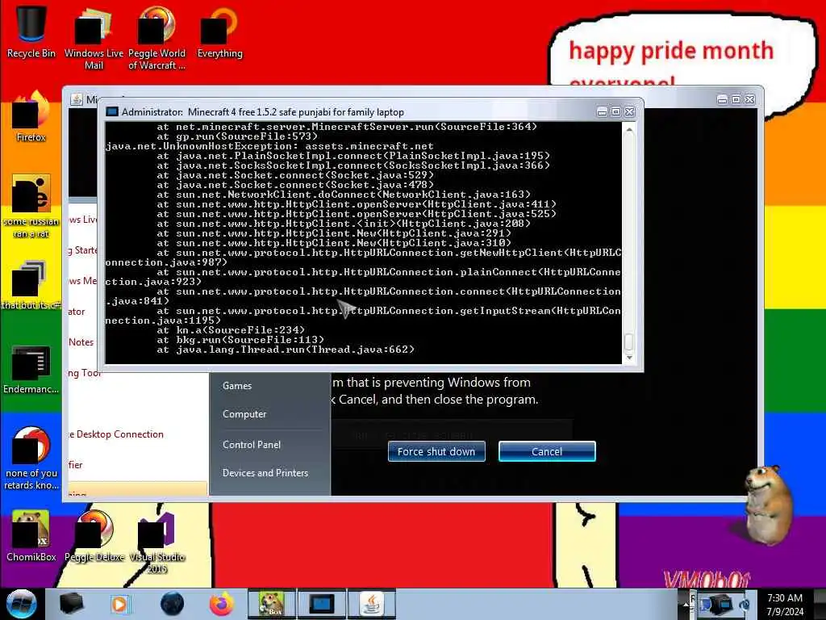Open the media player taskbar icon

click(120, 604)
